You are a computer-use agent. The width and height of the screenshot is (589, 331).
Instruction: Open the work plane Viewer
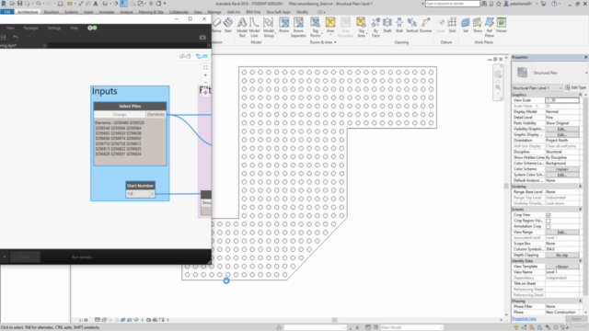coord(502,25)
